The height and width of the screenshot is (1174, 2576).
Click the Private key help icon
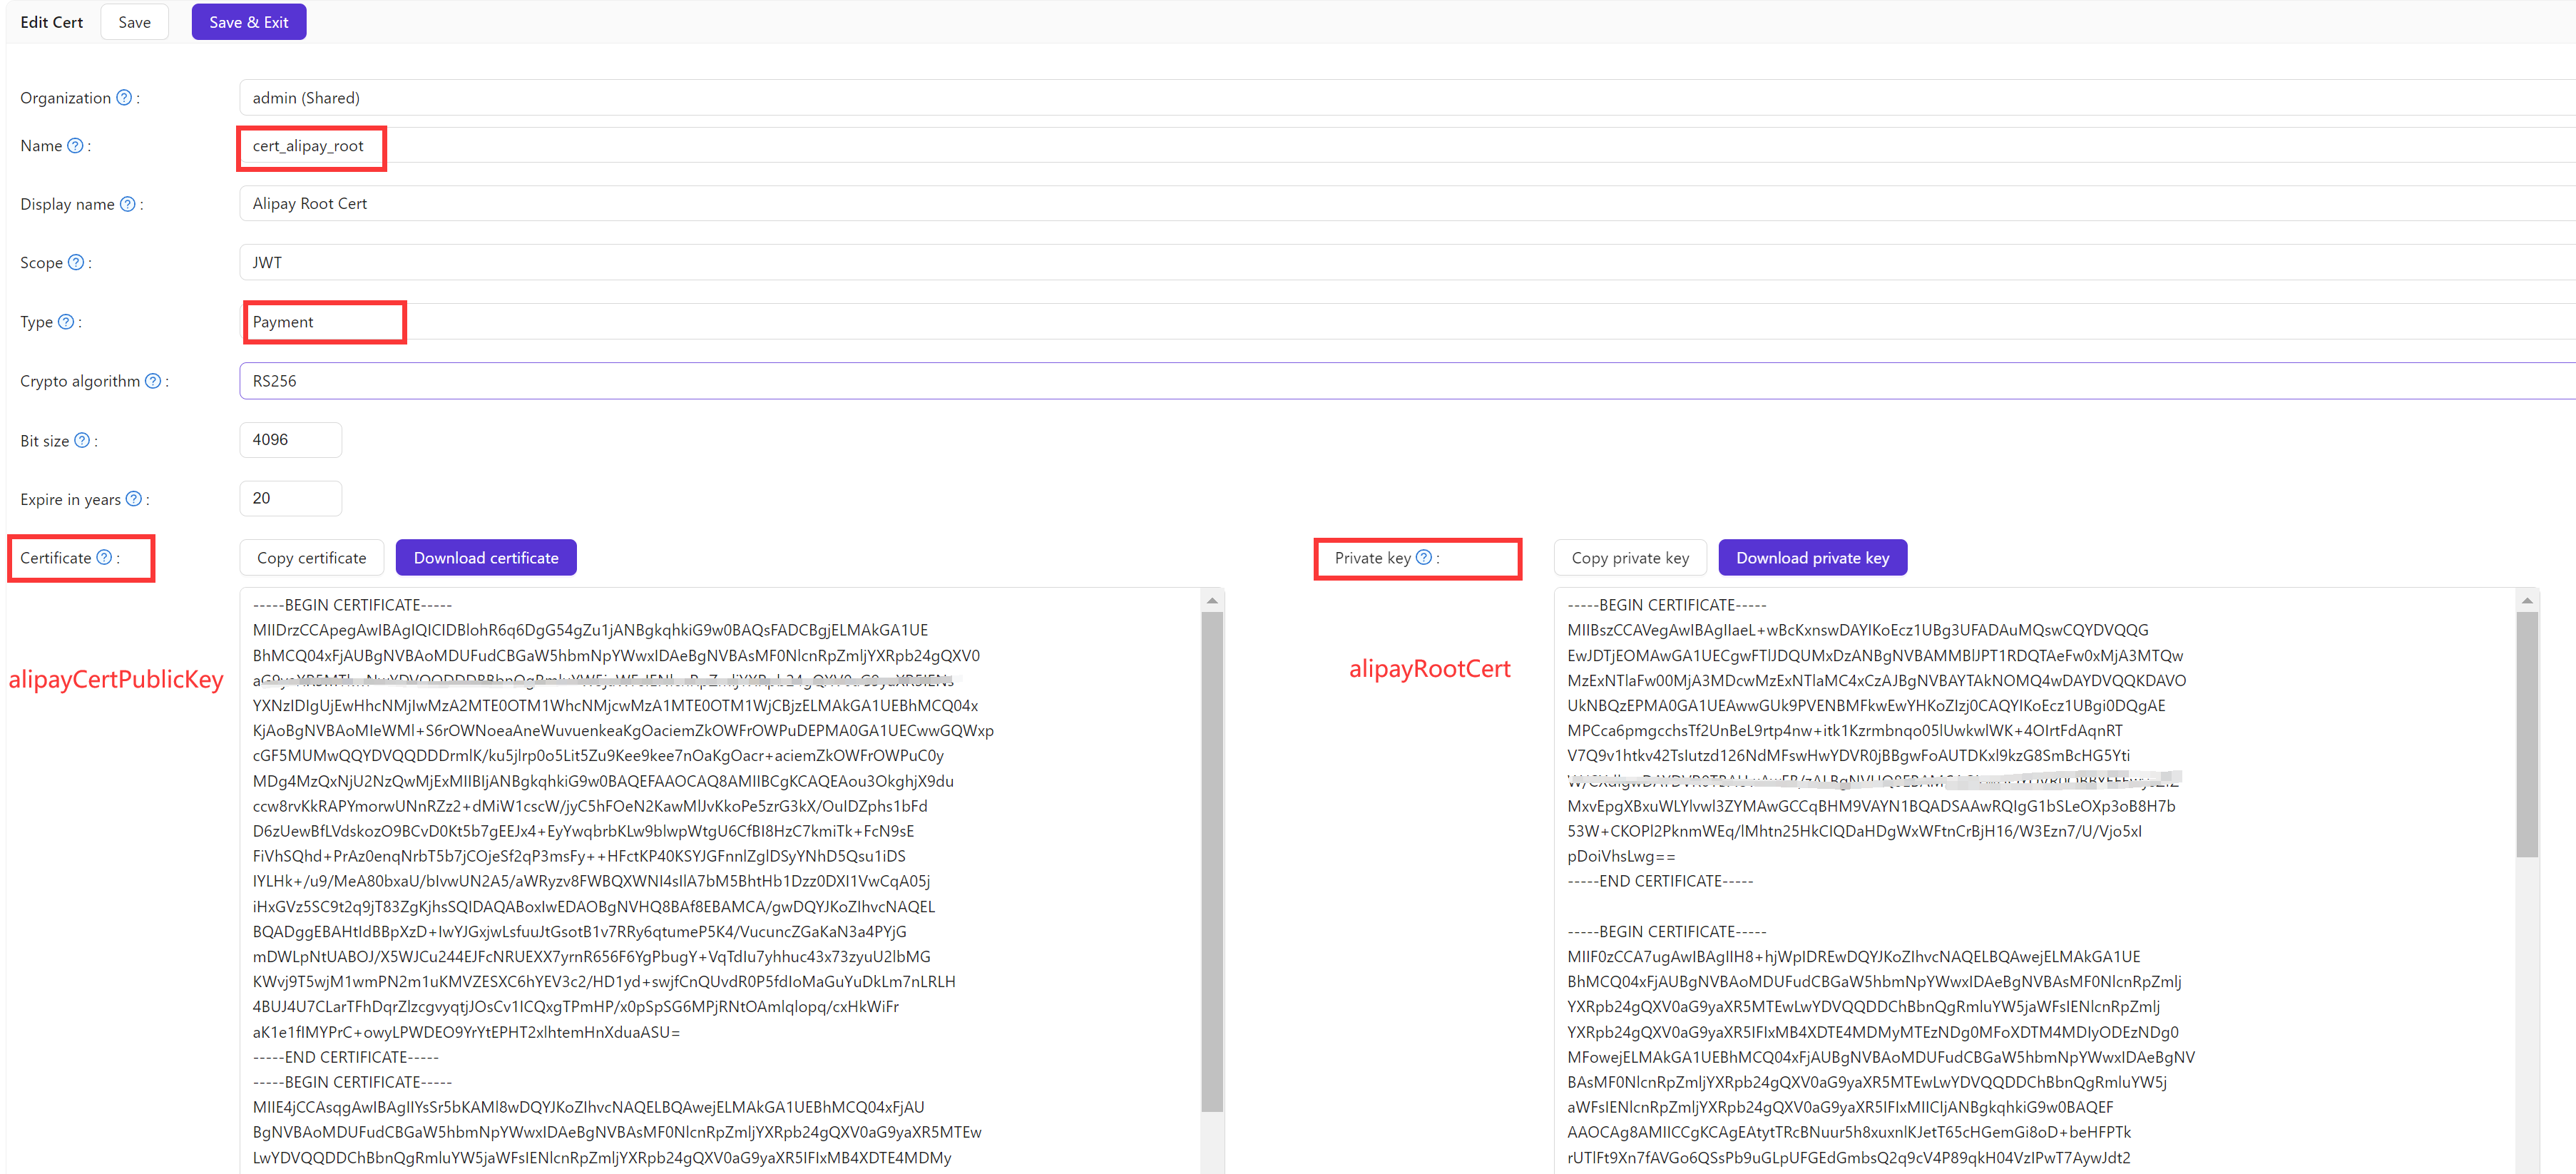[1424, 558]
